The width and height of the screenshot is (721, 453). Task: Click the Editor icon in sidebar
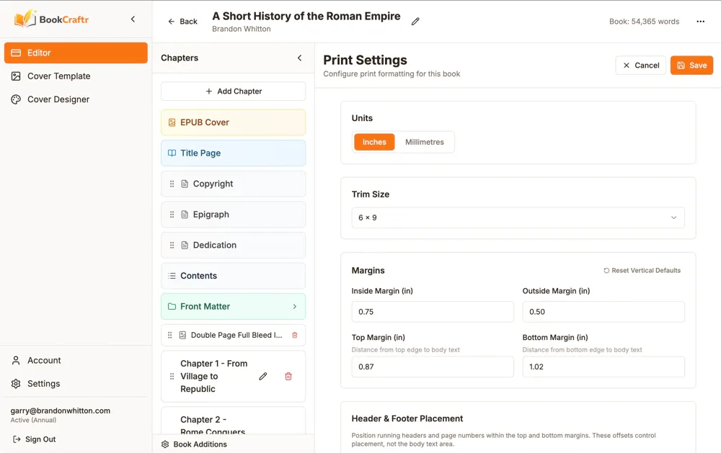[16, 53]
